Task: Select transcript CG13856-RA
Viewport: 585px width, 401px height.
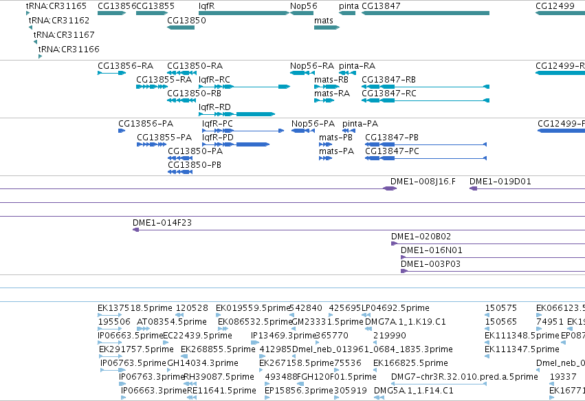Action: pos(111,73)
